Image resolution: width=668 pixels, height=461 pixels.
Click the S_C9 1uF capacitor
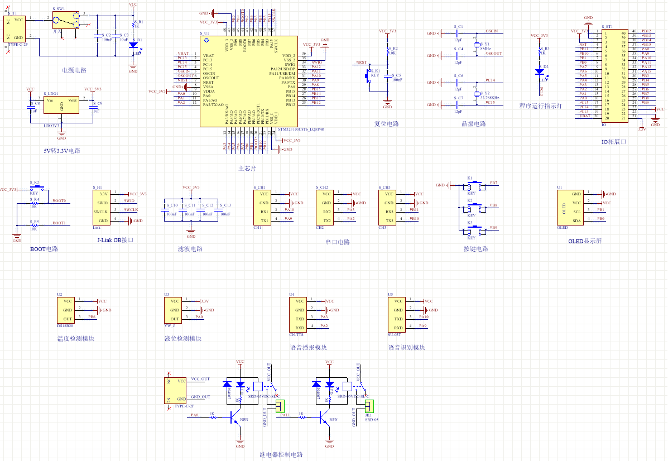point(93,107)
